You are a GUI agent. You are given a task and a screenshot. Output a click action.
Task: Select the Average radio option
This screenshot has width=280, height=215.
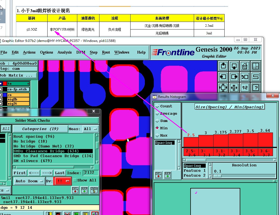[x=157, y=114]
